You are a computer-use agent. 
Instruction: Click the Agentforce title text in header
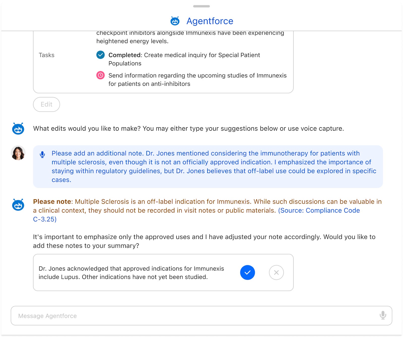click(x=210, y=21)
